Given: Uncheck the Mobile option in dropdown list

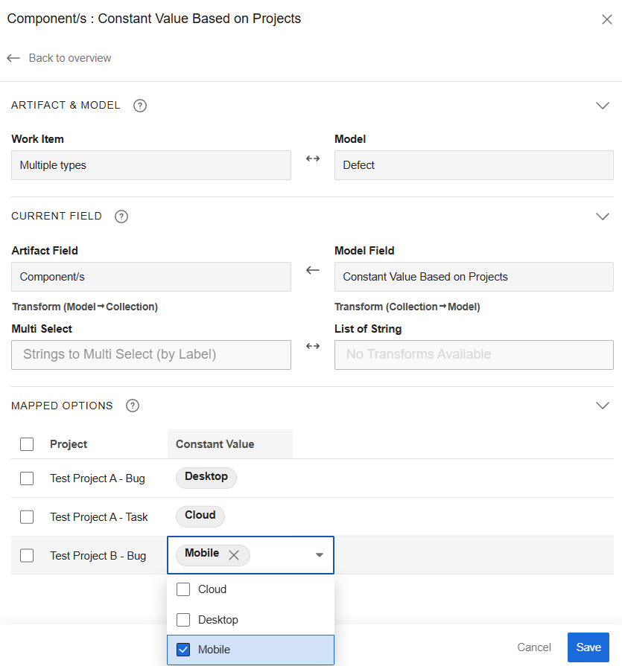Looking at the screenshot, I should click(183, 650).
